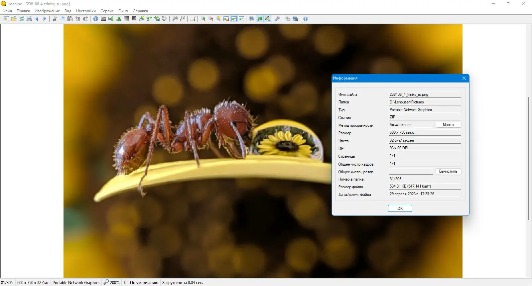Open file using the folder toolbar icon
Image resolution: width=532 pixels, height=286 pixels.
(x=14, y=19)
